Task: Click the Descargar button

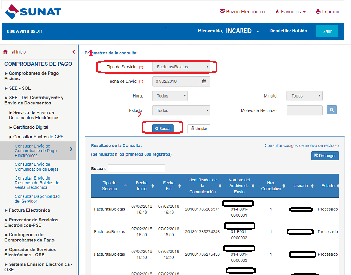Action: click(325, 156)
